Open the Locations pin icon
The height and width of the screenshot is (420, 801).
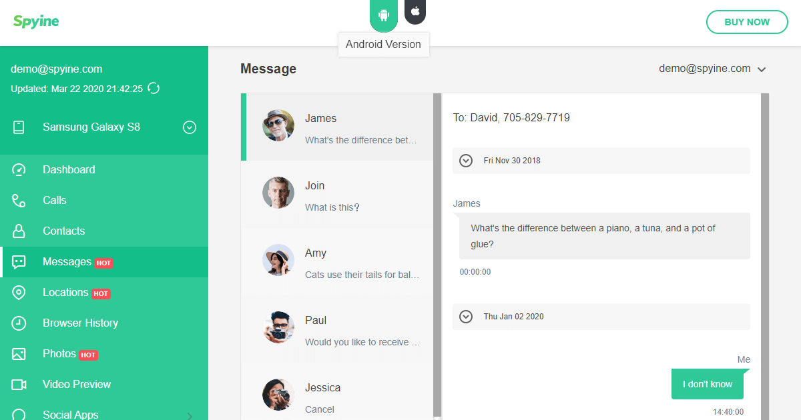19,293
